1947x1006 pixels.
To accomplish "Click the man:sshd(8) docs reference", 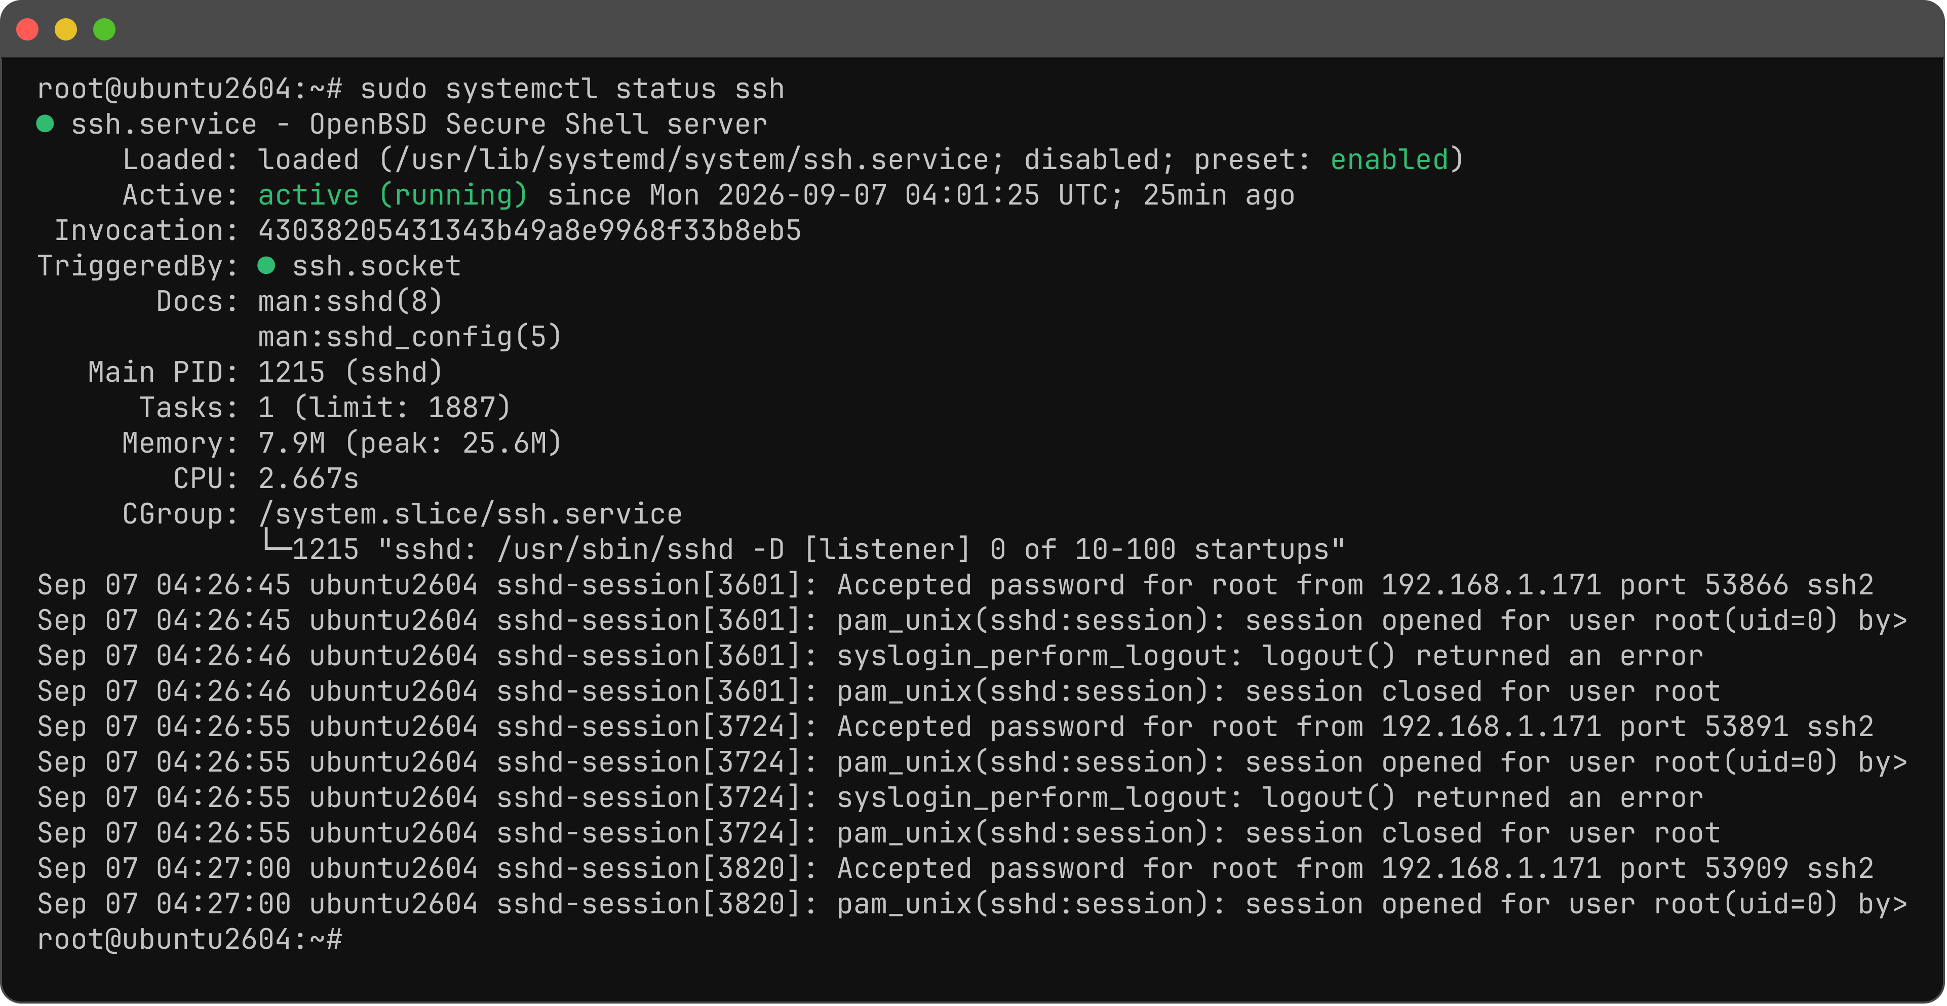I will point(350,301).
